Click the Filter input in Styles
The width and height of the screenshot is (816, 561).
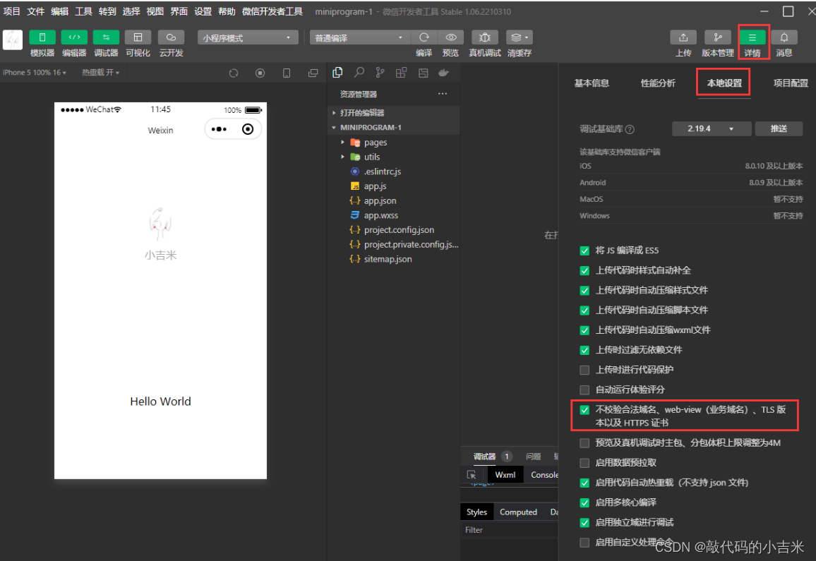510,530
